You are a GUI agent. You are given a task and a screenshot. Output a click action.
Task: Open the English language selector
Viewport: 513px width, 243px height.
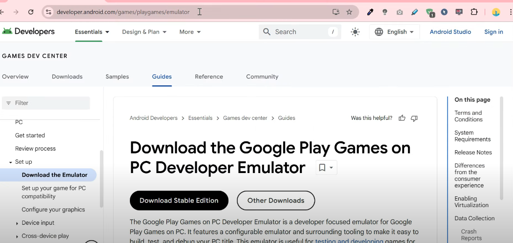[x=394, y=32]
